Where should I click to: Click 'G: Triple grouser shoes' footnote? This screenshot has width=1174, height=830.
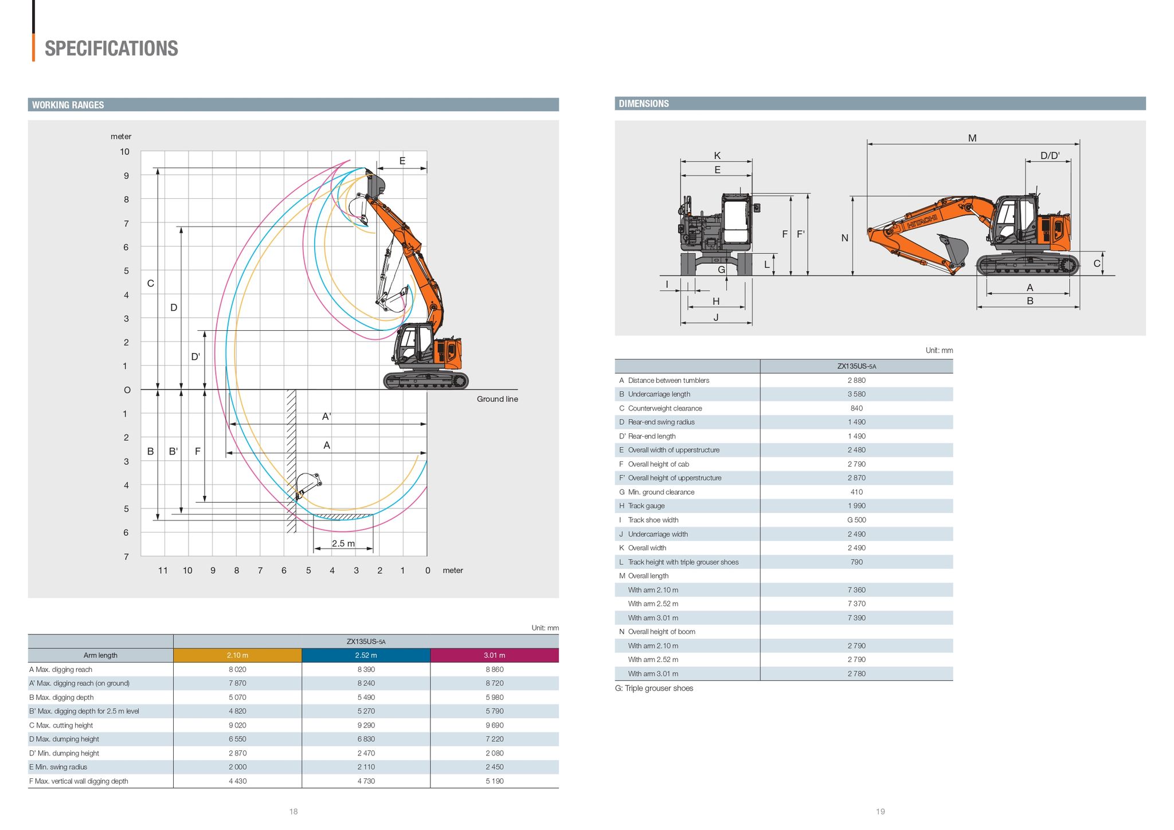654,688
